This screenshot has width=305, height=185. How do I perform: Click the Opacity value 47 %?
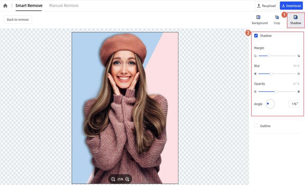coord(296,84)
